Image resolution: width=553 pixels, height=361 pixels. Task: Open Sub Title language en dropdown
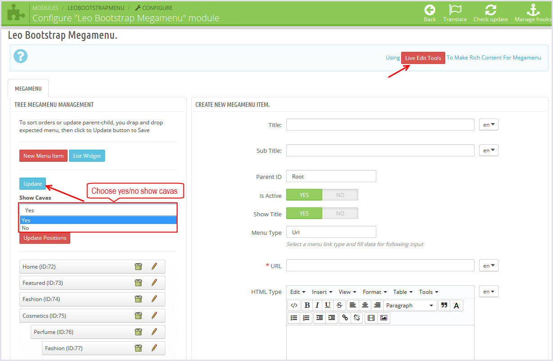click(x=489, y=150)
